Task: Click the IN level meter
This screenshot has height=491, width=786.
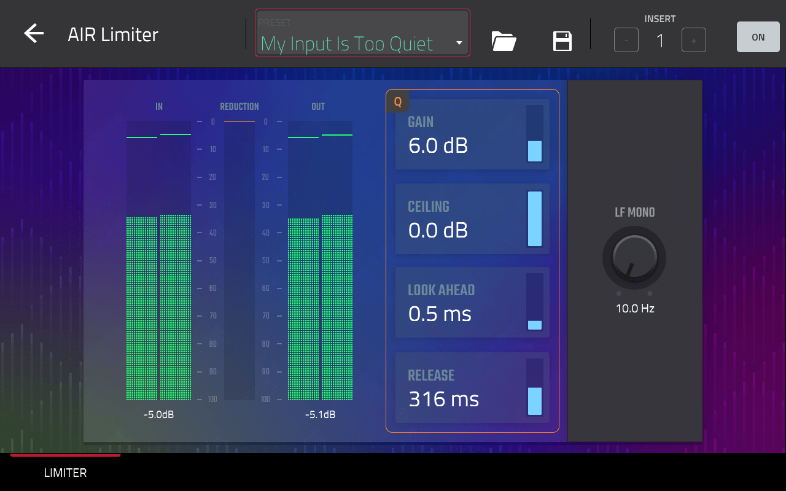Action: pyautogui.click(x=158, y=261)
